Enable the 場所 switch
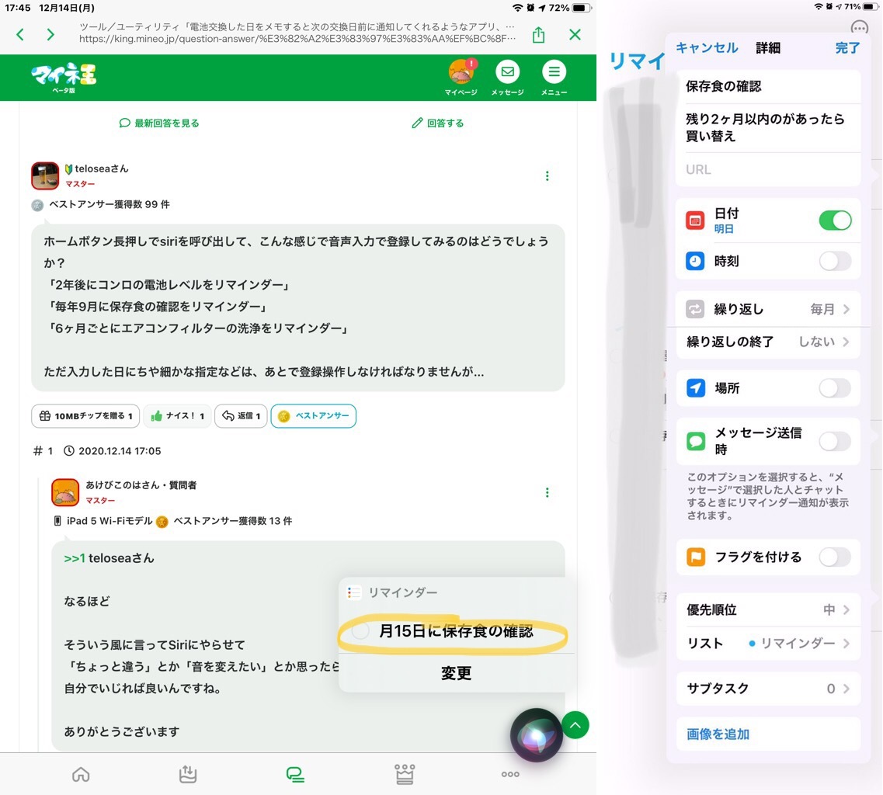The height and width of the screenshot is (795, 883). (x=835, y=388)
